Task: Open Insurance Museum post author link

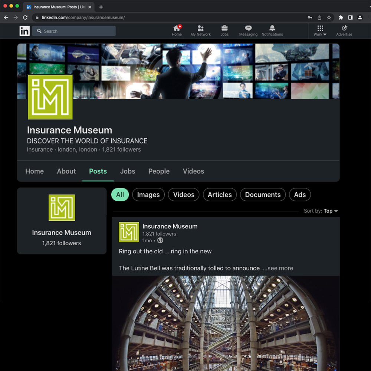Action: pyautogui.click(x=170, y=226)
